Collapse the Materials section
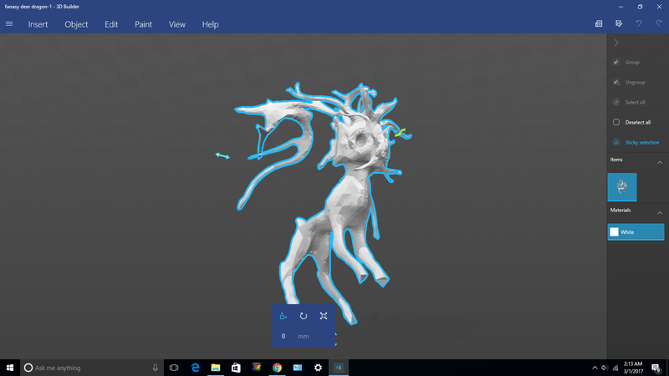This screenshot has width=669, height=376. point(659,213)
